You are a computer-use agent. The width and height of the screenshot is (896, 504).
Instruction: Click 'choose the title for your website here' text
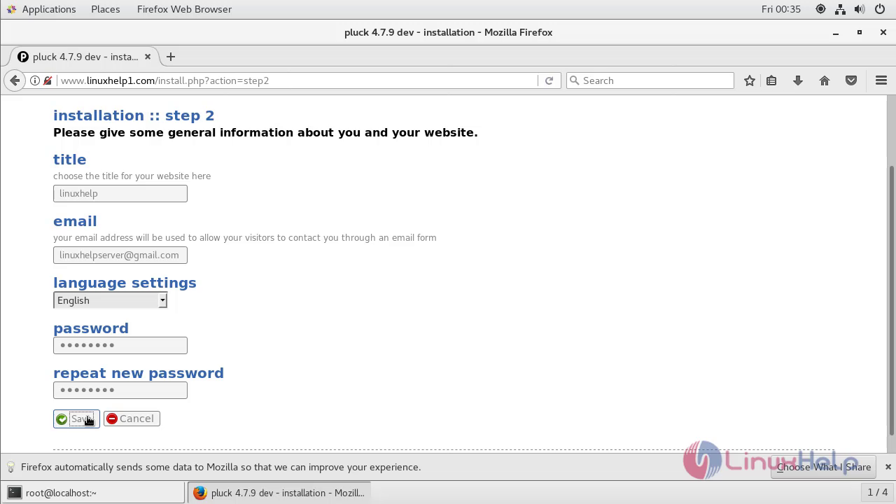tap(132, 176)
